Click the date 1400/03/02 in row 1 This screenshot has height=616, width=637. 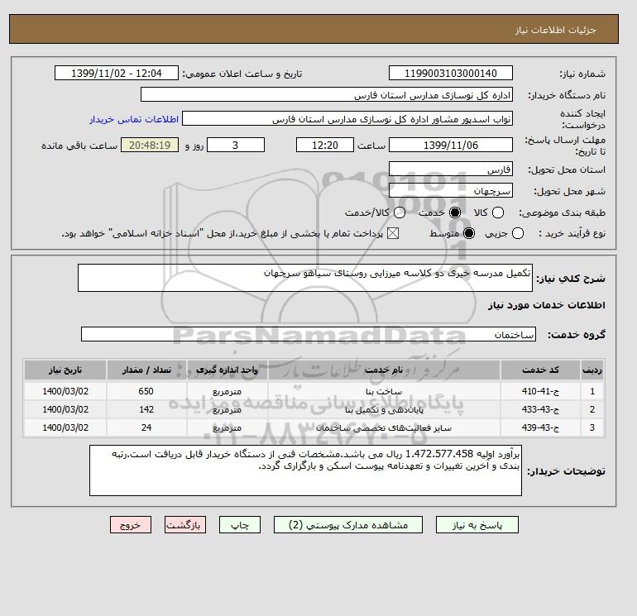tap(65, 391)
